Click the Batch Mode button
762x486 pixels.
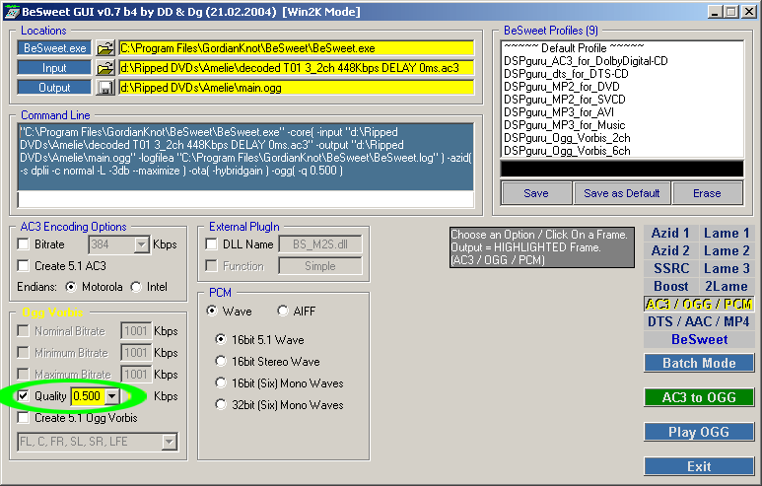click(699, 363)
